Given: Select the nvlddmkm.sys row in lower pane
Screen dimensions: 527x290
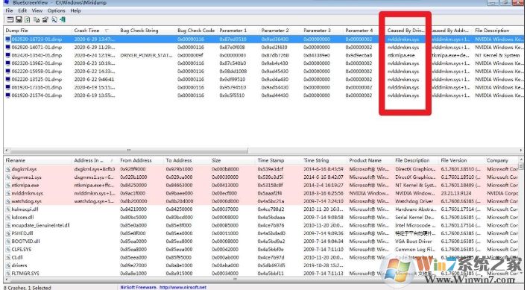Looking at the screenshot, I should tap(262, 193).
